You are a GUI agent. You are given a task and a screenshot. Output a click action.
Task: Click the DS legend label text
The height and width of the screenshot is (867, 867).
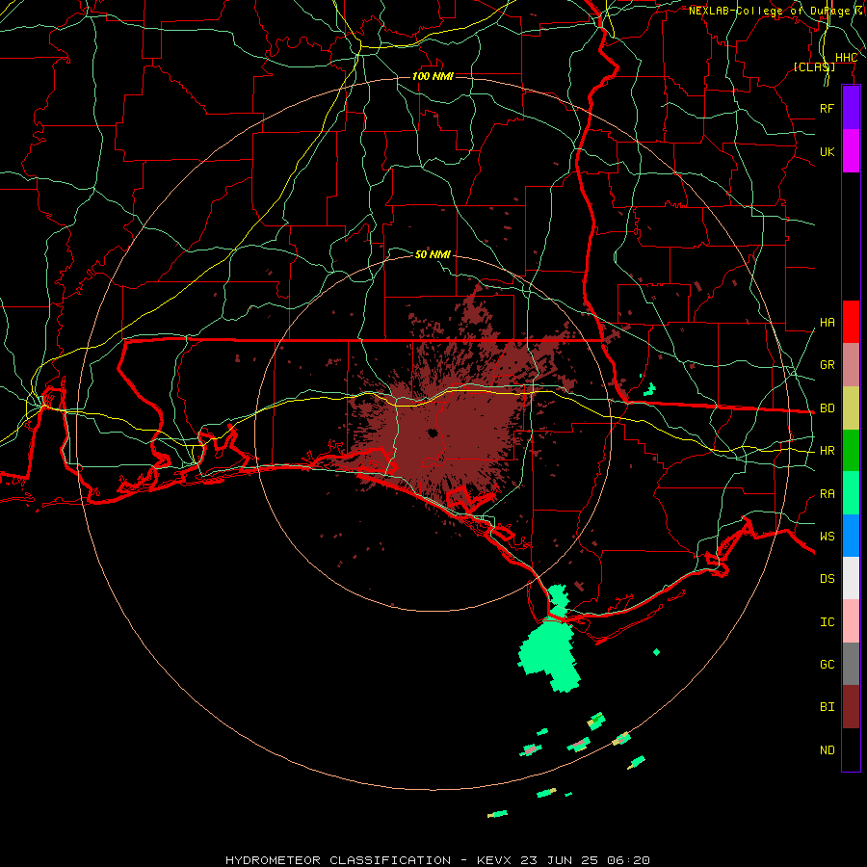click(828, 578)
